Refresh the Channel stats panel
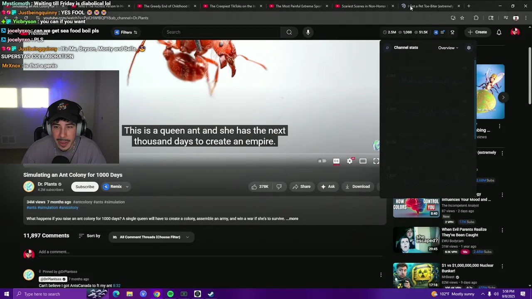The height and width of the screenshot is (299, 532). click(387, 48)
